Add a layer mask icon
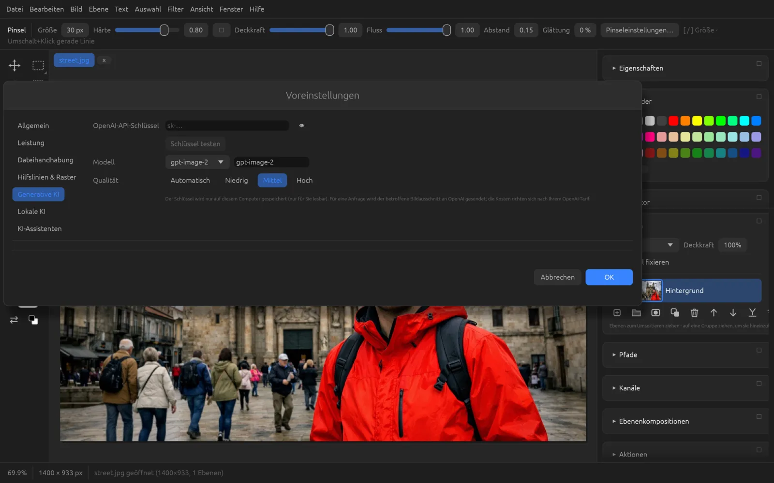774x483 pixels. click(655, 313)
